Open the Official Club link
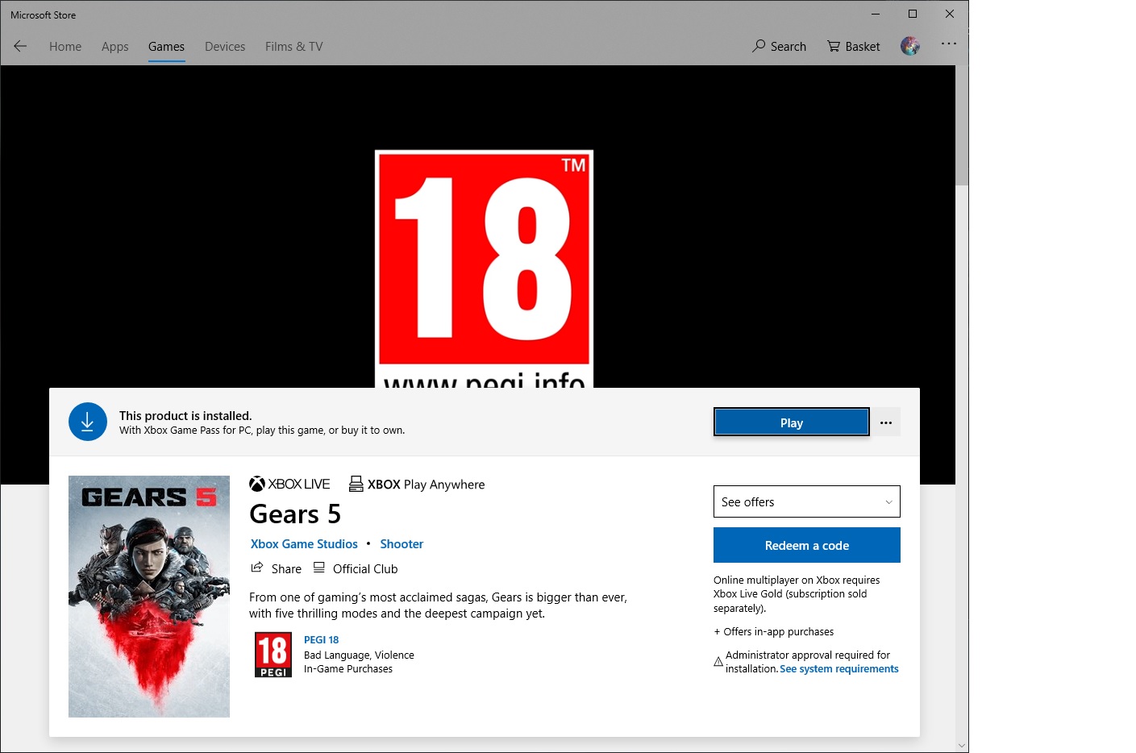The image size is (1136, 753). (x=356, y=568)
